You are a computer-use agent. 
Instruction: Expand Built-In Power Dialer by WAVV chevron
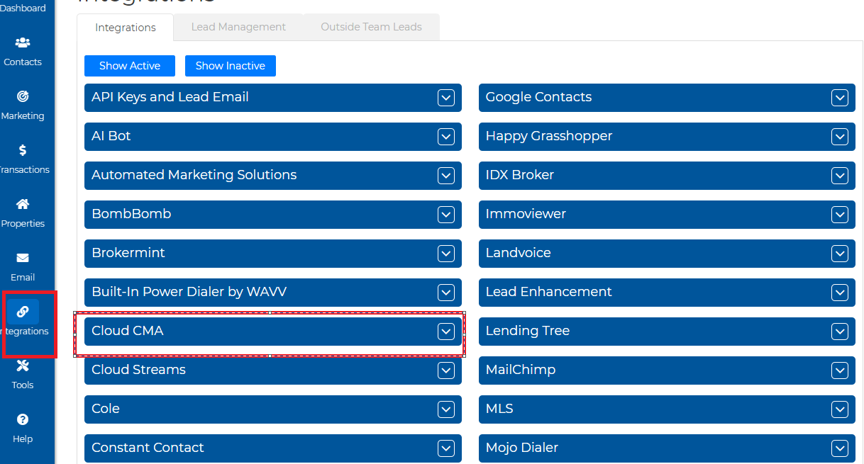click(446, 293)
